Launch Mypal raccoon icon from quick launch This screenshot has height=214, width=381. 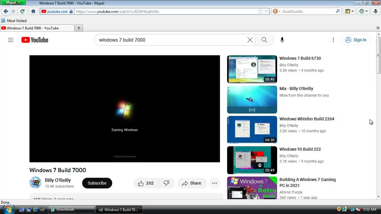click(x=43, y=210)
